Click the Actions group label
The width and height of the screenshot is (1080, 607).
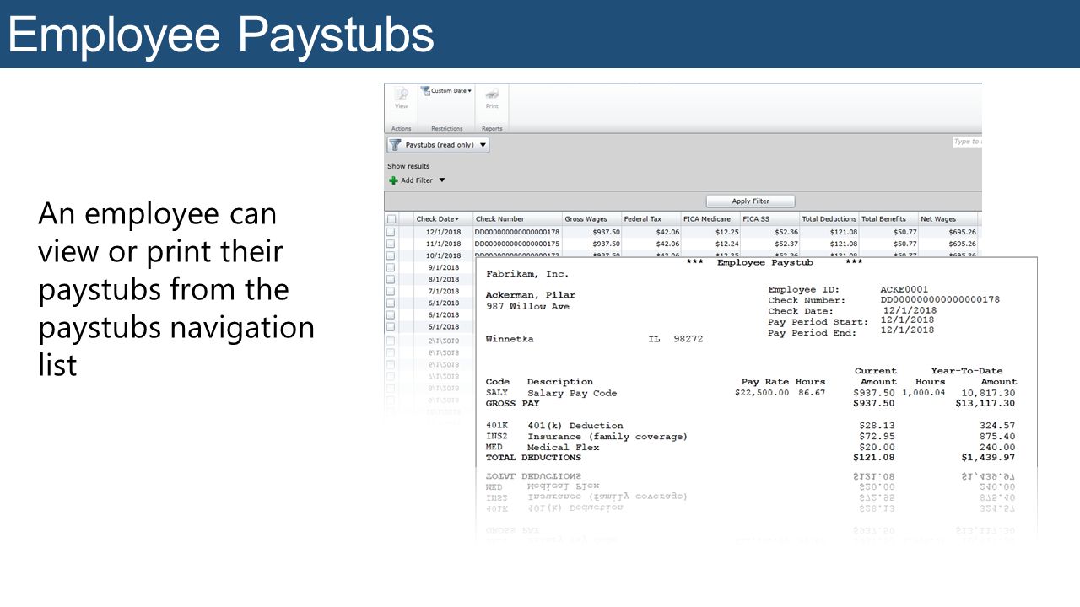coord(402,129)
